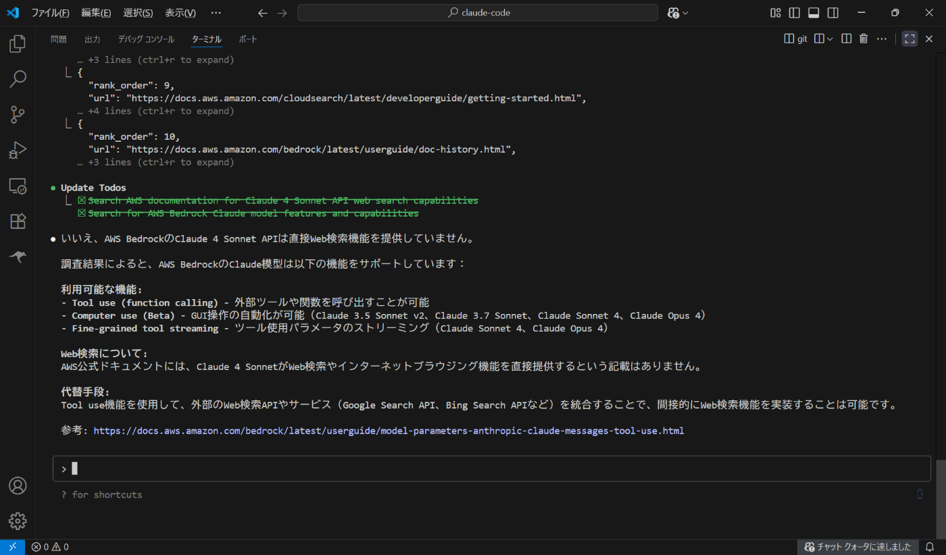Switch to the 問題 panel tab
The width and height of the screenshot is (946, 555).
[59, 39]
